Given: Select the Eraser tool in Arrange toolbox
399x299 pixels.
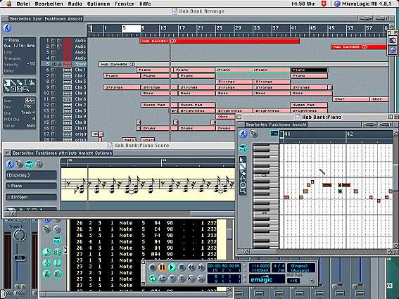Looking at the screenshot, I should click(x=19, y=83).
